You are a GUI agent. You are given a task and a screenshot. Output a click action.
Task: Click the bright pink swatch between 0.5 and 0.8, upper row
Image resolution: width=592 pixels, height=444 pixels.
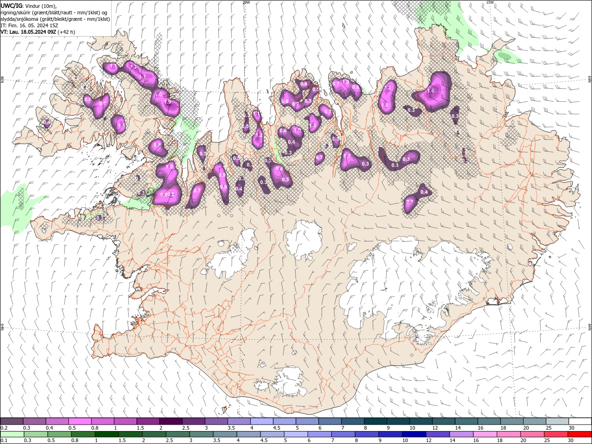[80, 421]
